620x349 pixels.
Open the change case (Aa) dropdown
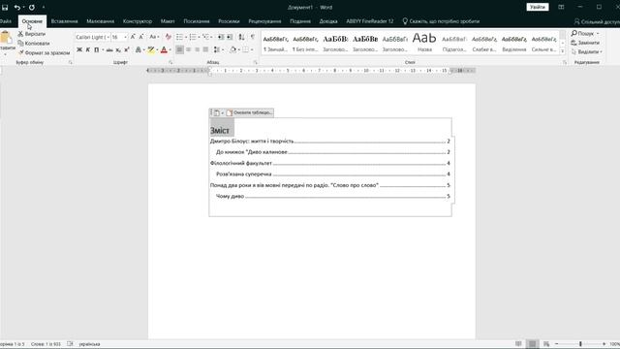154,37
